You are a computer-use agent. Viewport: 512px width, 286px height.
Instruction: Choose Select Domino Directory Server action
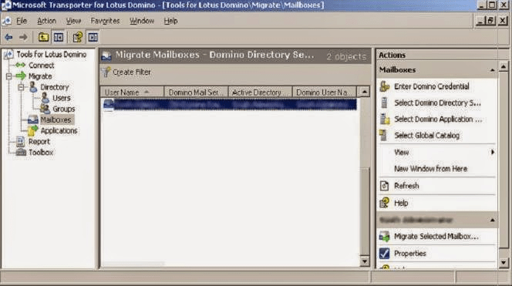pos(437,103)
